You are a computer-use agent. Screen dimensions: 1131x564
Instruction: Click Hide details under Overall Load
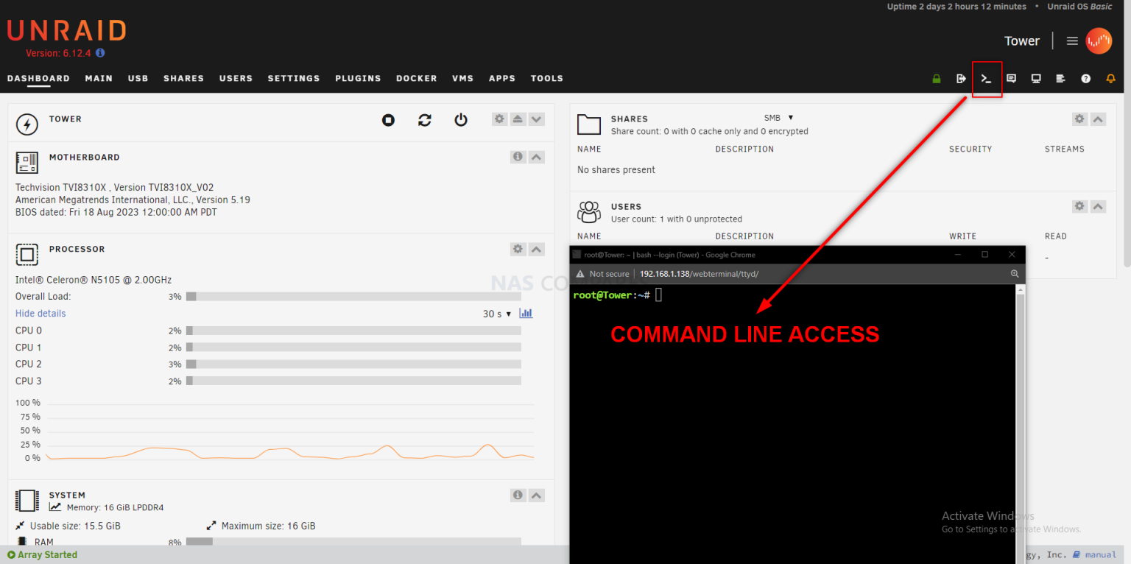tap(40, 314)
